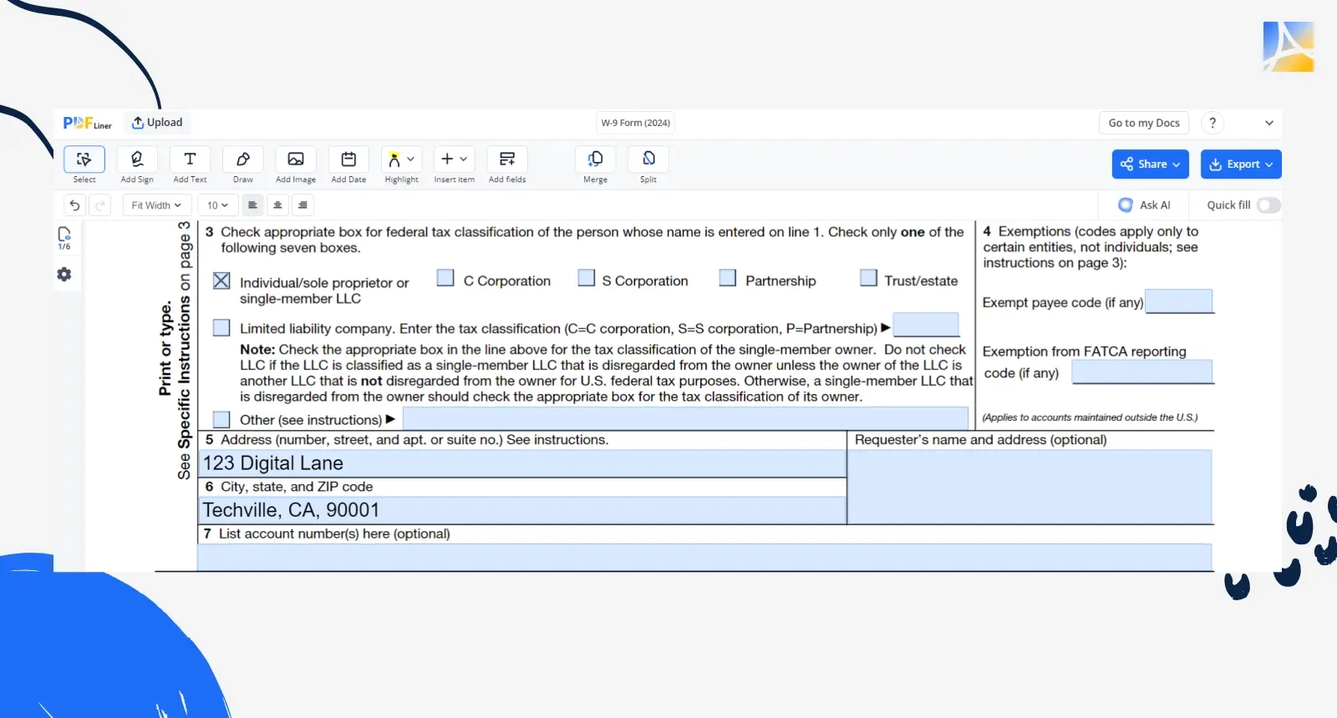Image resolution: width=1337 pixels, height=718 pixels.
Task: Open the pages panel icon showing 1/6
Action: (64, 238)
